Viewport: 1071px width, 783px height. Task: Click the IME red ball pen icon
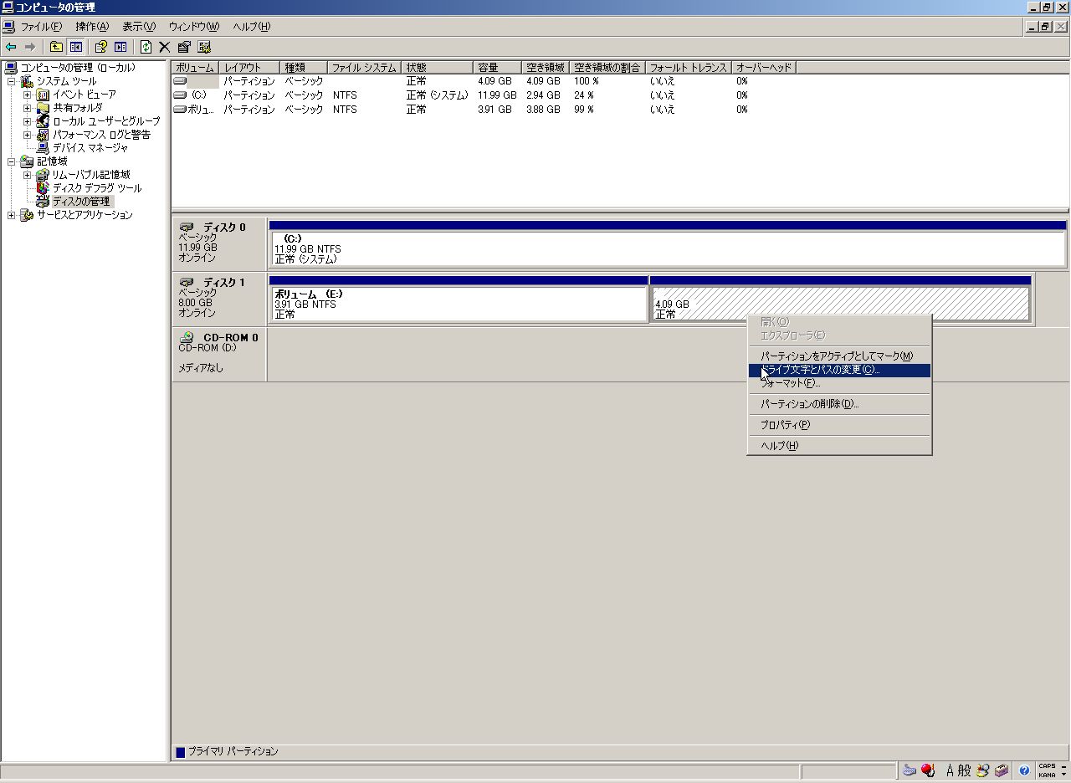(x=928, y=770)
